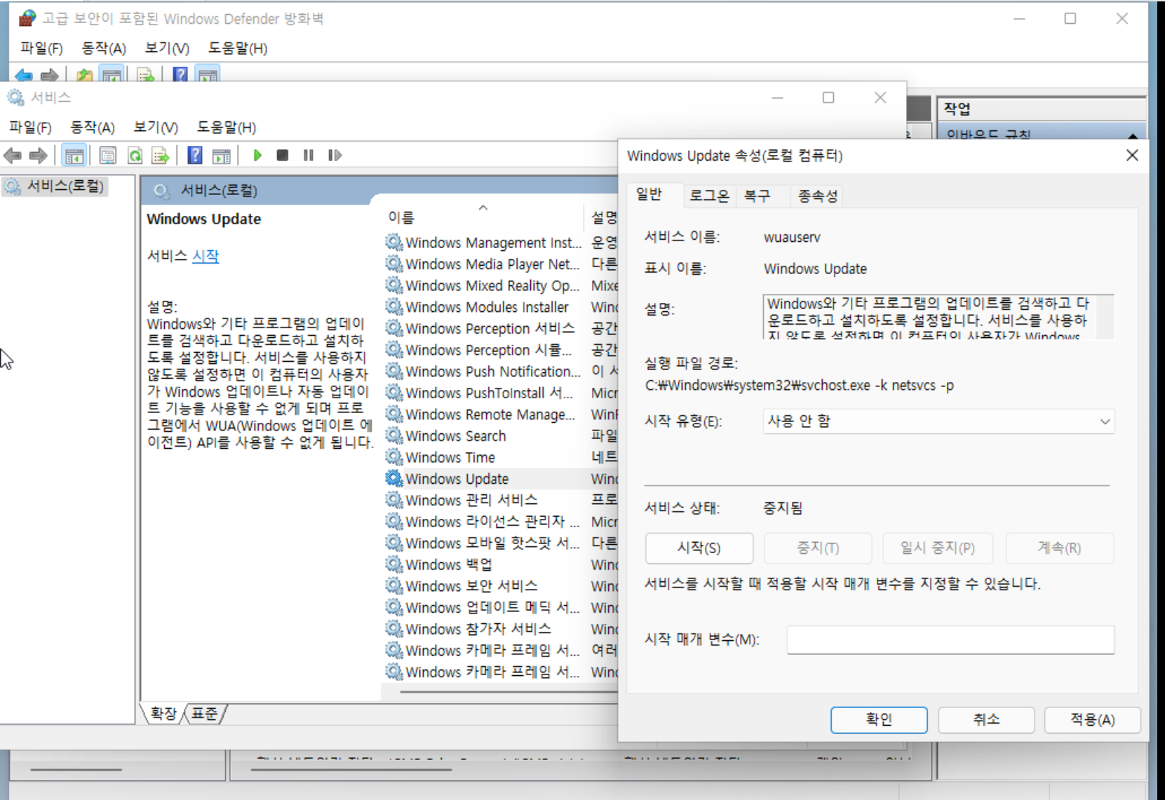1165x800 pixels.
Task: Select Windows PushToInstall 서... row
Action: point(501,393)
